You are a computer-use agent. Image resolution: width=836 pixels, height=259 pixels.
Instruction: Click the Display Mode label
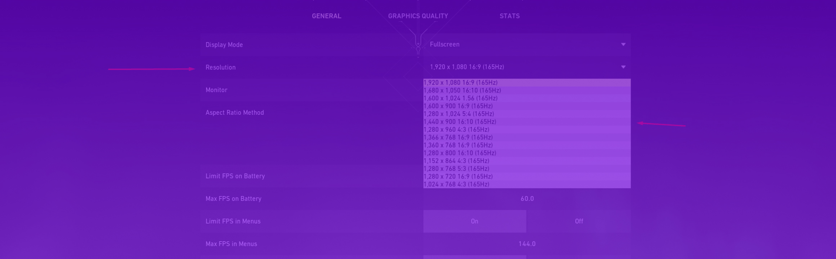coord(224,45)
